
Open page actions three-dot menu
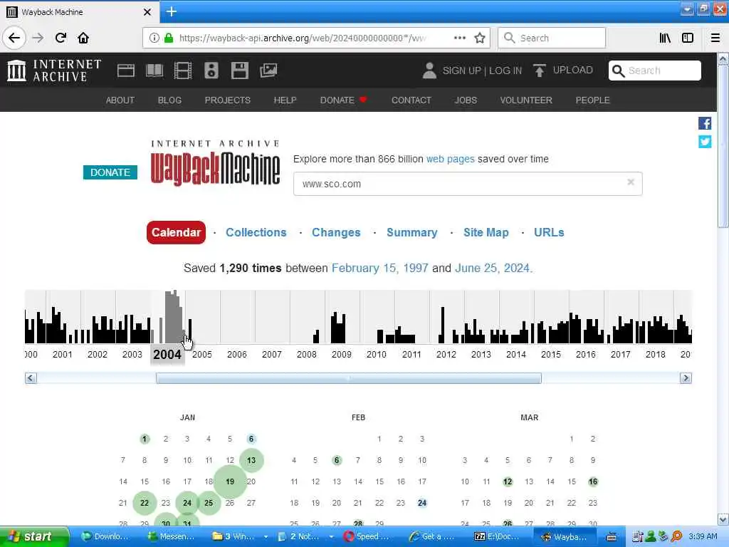point(460,38)
